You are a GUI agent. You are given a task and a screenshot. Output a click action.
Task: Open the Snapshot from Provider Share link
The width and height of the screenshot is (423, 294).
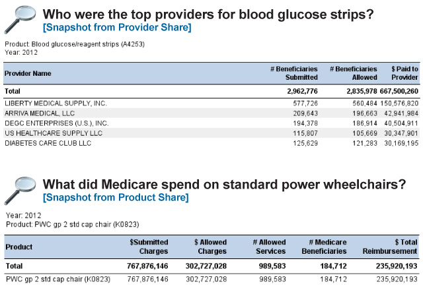[x=117, y=28]
